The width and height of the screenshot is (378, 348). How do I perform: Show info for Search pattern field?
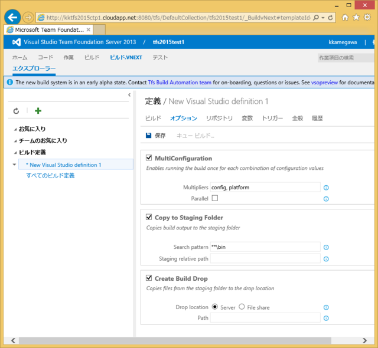[x=326, y=247]
